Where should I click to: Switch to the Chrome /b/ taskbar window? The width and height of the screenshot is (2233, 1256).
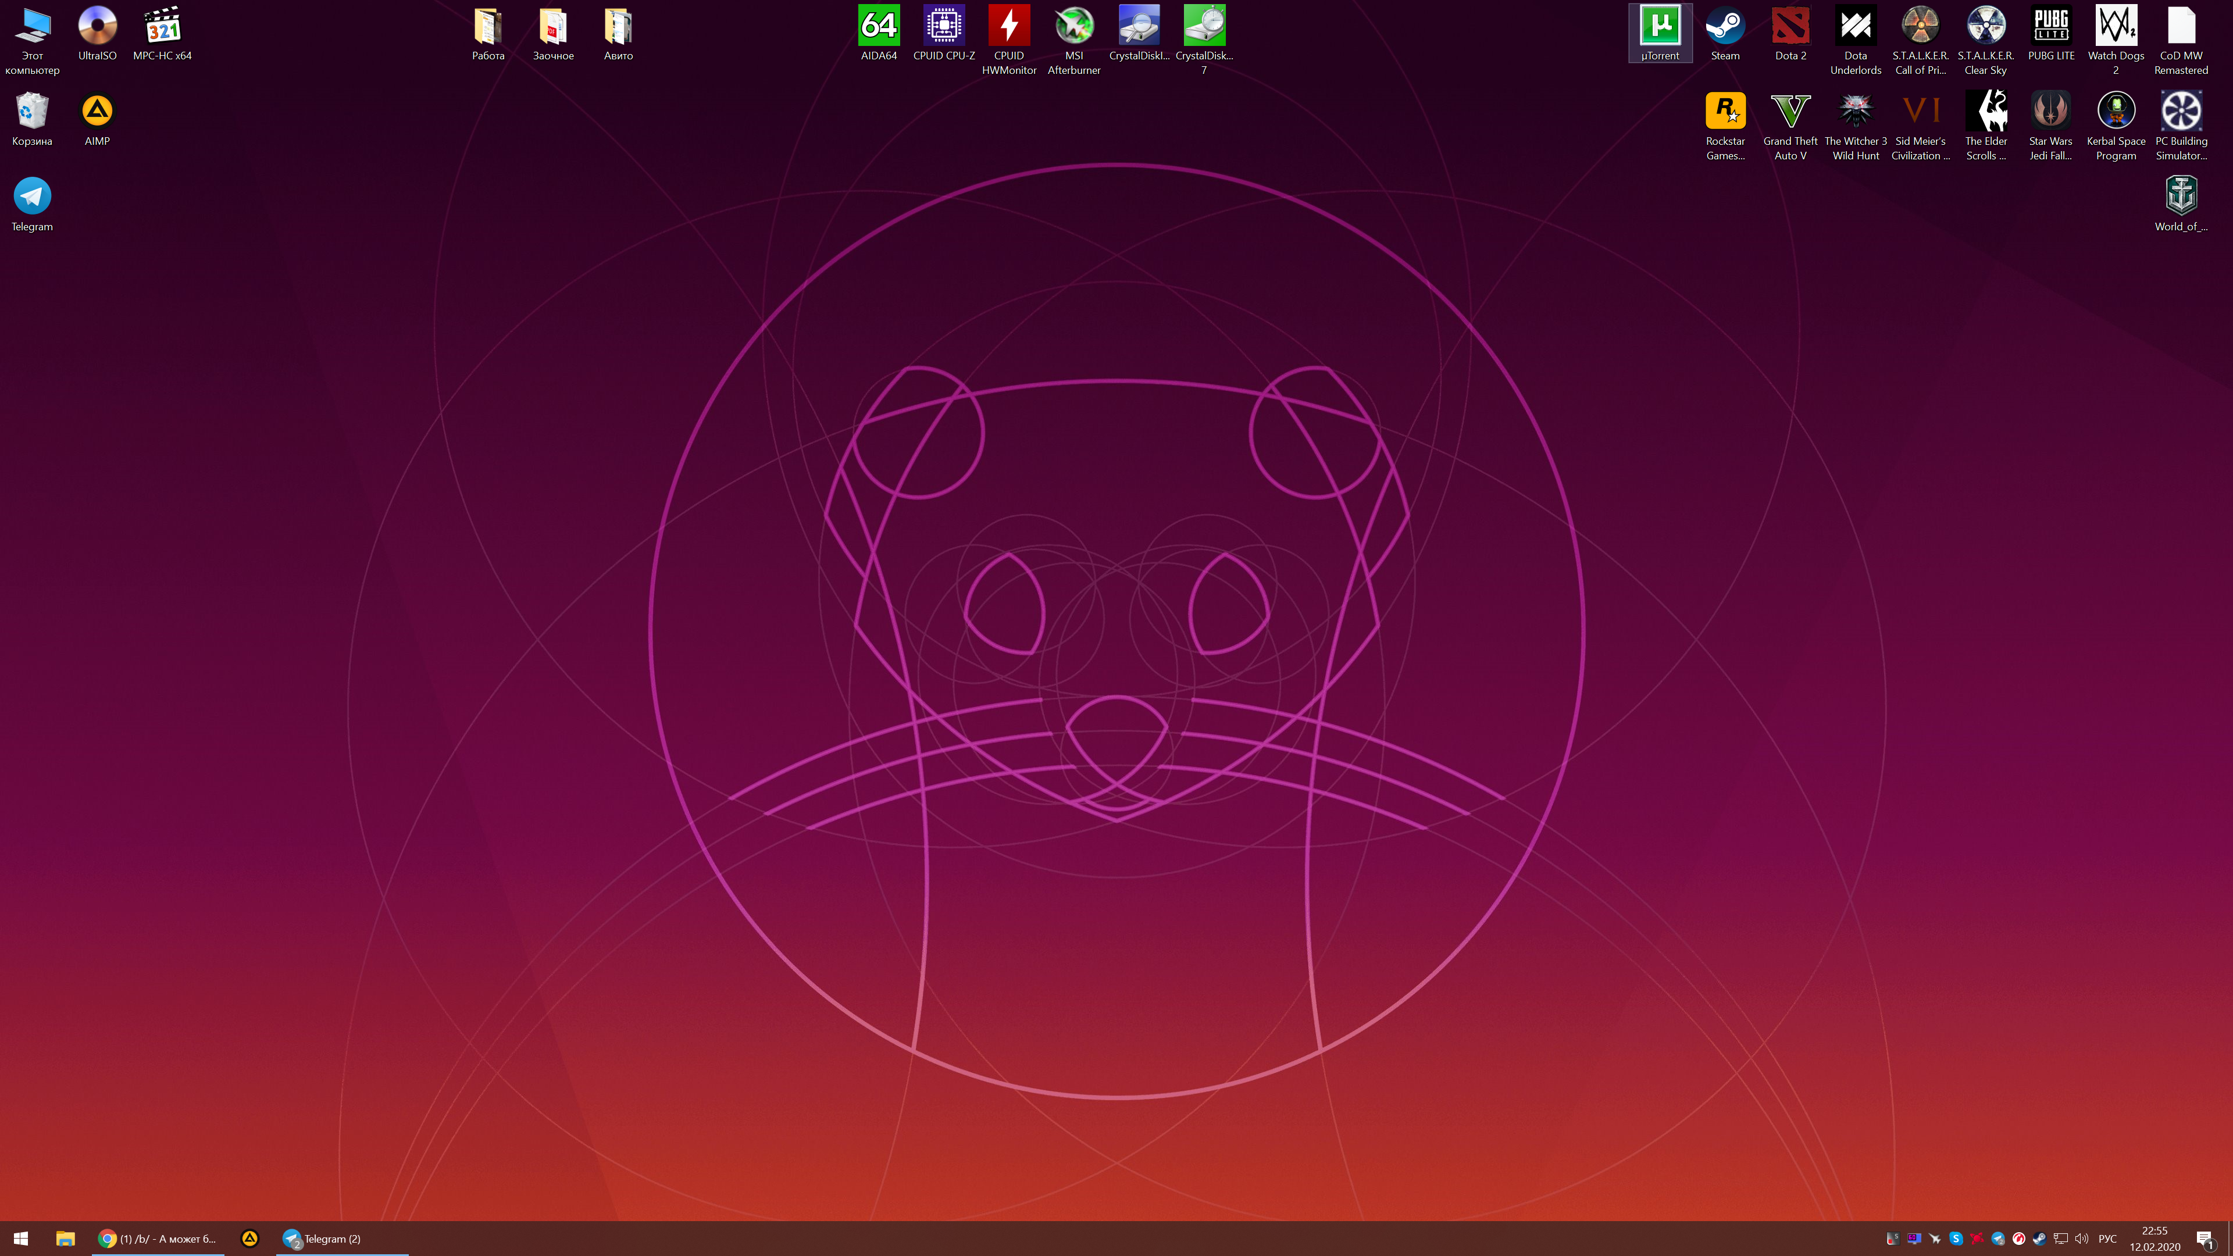point(158,1239)
